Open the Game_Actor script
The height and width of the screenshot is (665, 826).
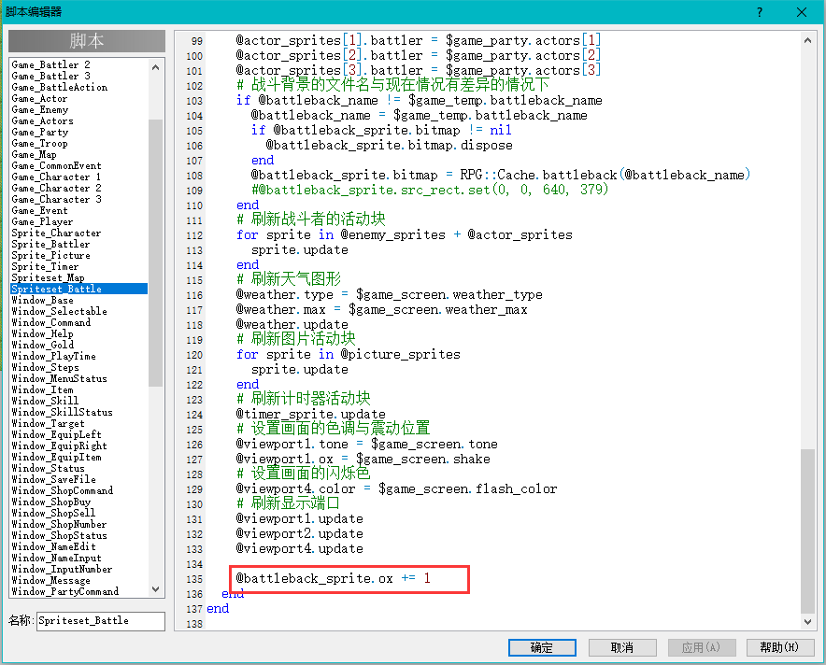point(39,98)
